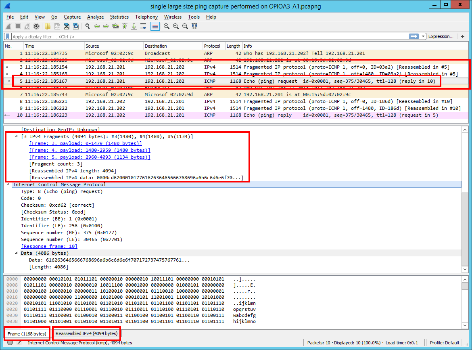Open Frame: 5 payload 2960-4093 link
The width and height of the screenshot is (472, 350).
tap(90, 157)
